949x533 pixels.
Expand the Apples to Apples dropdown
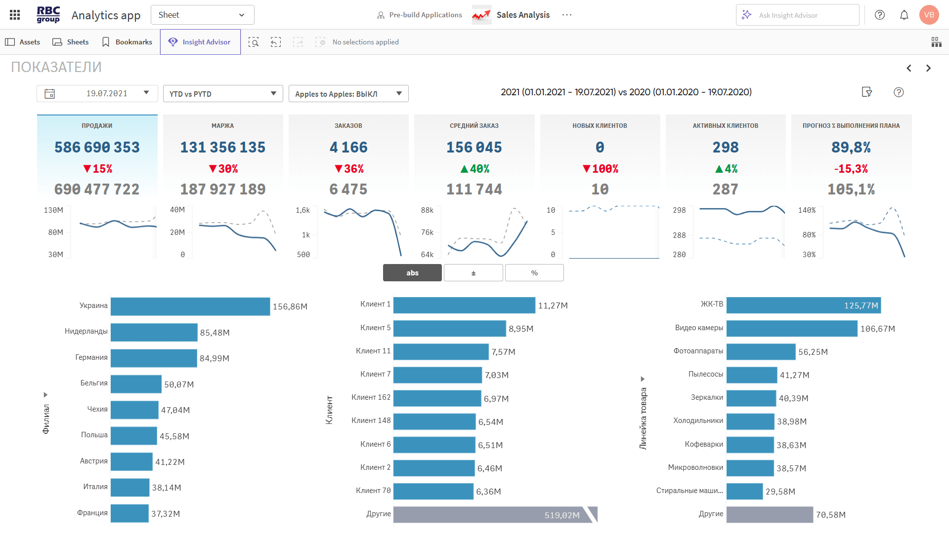(348, 94)
